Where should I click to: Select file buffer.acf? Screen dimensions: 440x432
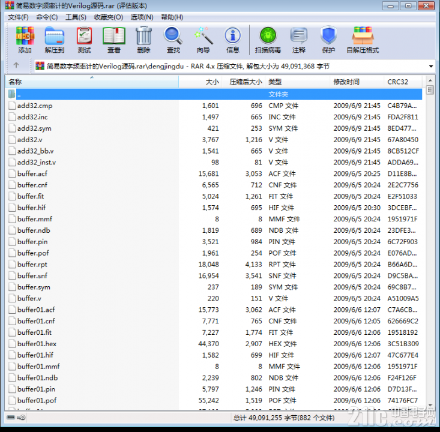point(214,173)
